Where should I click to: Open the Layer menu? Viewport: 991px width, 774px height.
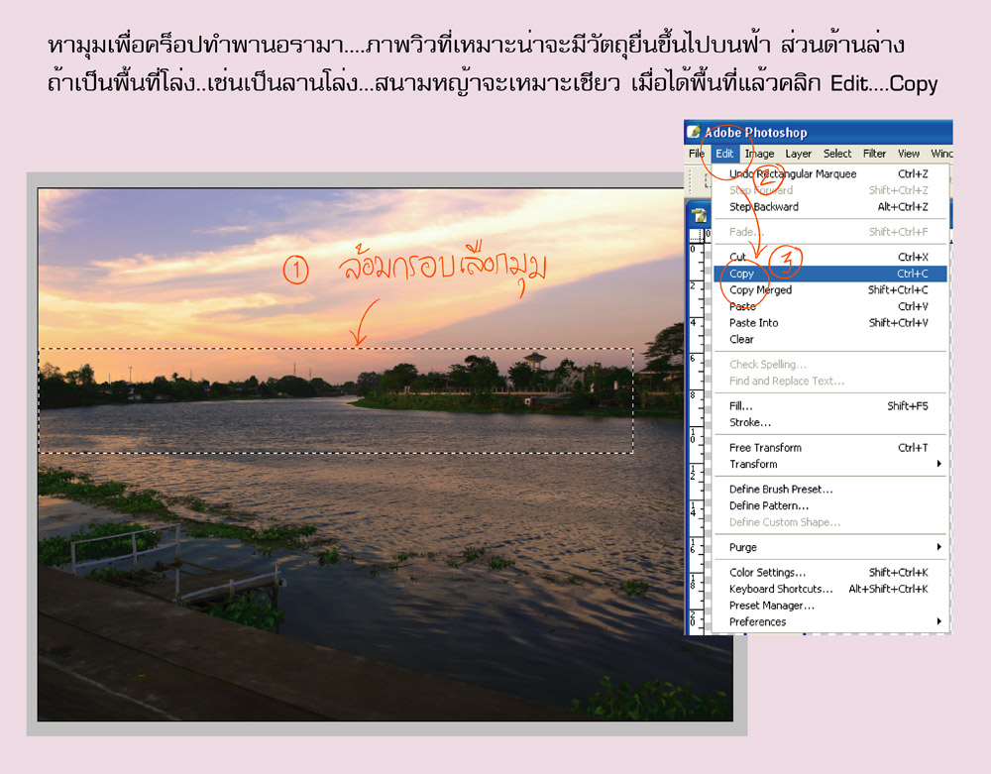(799, 154)
